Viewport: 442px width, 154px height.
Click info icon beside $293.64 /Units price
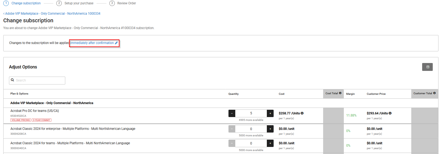click(x=390, y=113)
